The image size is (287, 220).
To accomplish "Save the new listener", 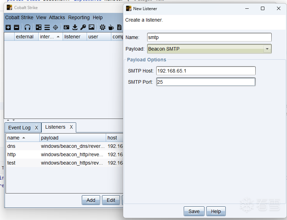I will [x=194, y=211].
